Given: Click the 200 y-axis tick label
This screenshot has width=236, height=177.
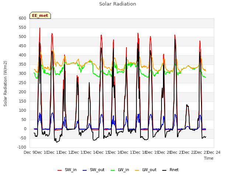Looking at the screenshot, I should pyautogui.click(x=22, y=92).
